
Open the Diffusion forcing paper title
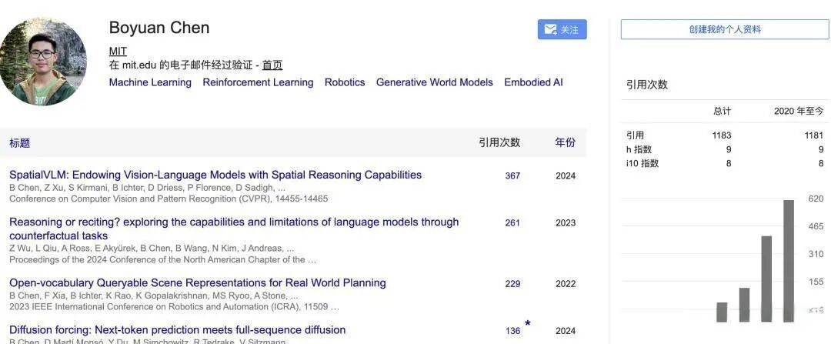point(178,330)
